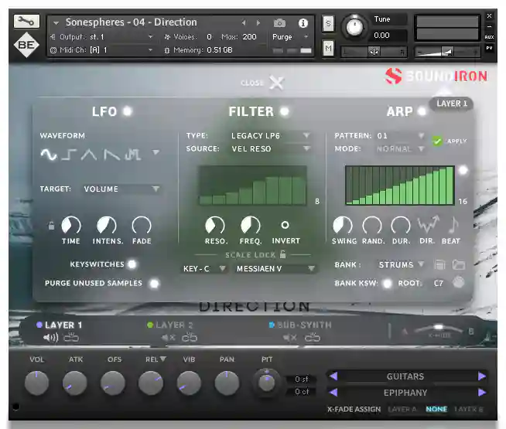Viewport: 506px width, 429px height.
Task: Open the Purge menu
Action: pos(290,37)
